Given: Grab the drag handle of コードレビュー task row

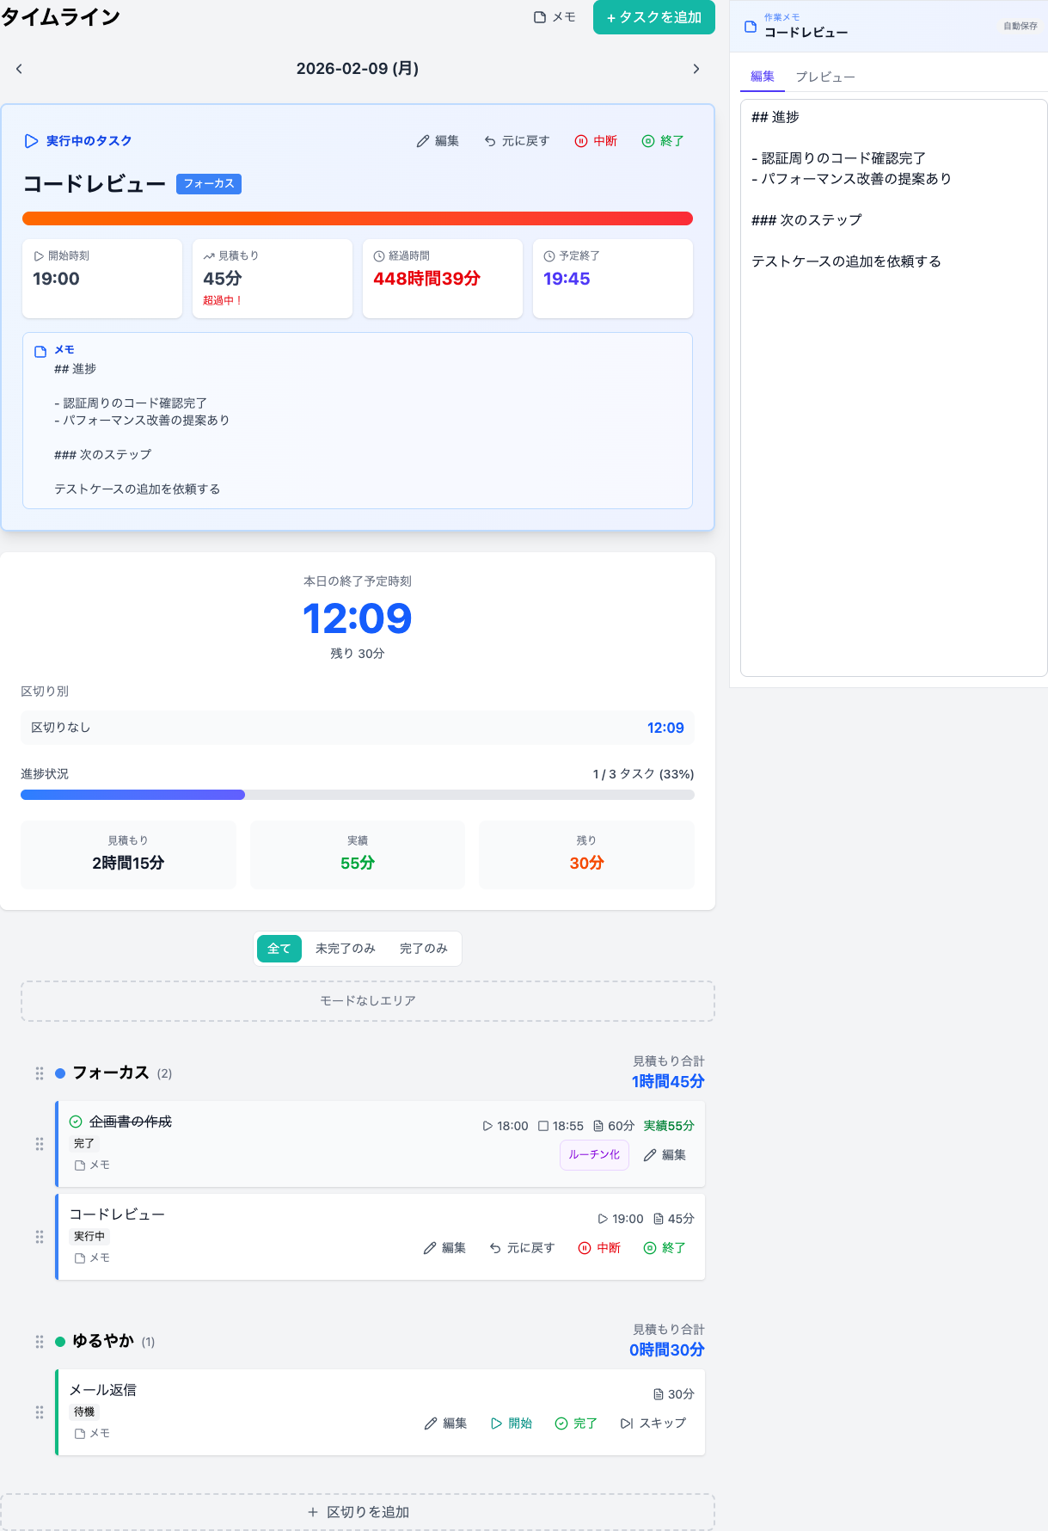Looking at the screenshot, I should click(40, 1237).
